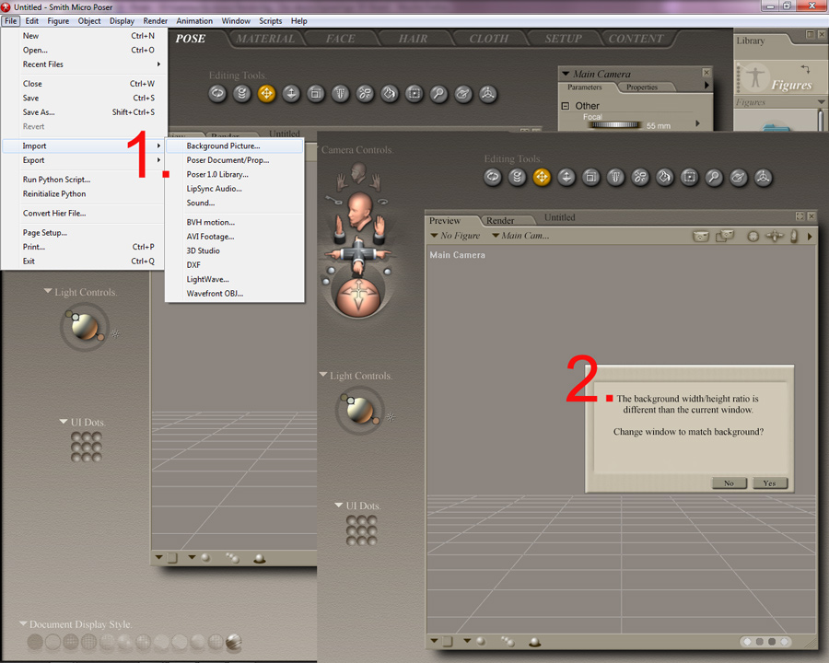
Task: Click the light globe in the left Light Controls
Action: tap(85, 326)
